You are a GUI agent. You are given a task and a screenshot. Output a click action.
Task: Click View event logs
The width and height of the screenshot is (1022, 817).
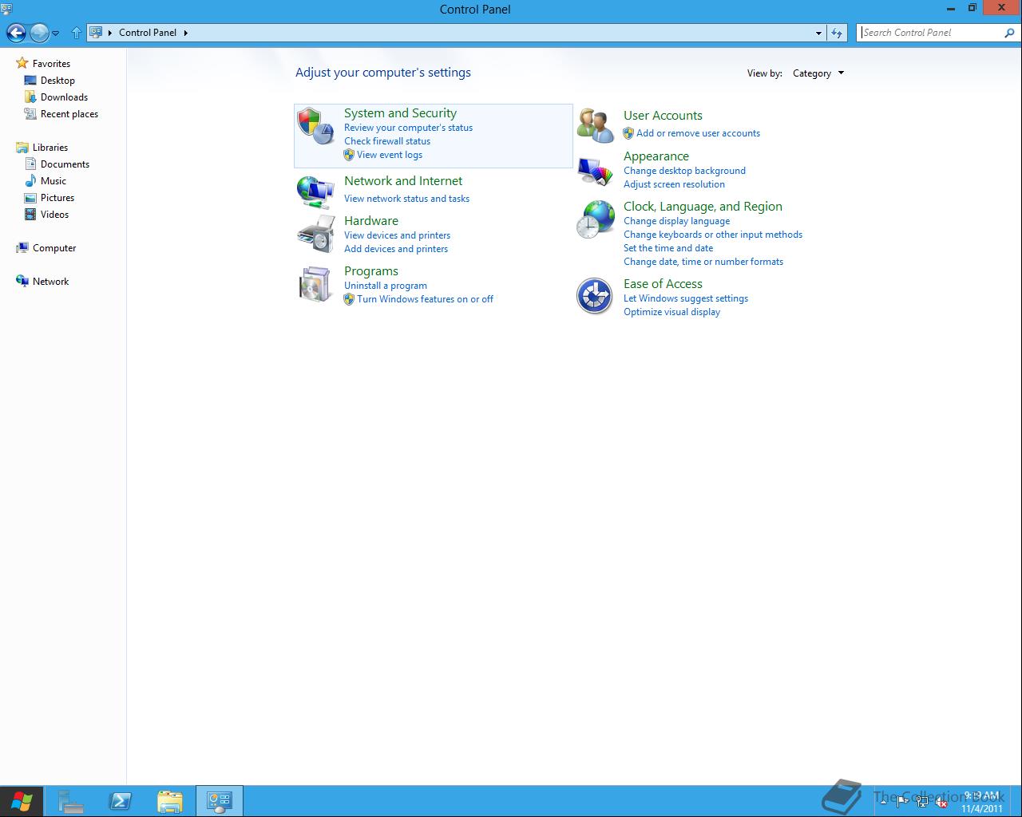click(390, 155)
